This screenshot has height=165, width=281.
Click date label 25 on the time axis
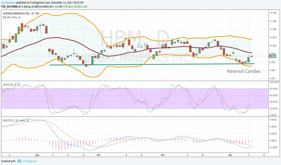coord(83,155)
